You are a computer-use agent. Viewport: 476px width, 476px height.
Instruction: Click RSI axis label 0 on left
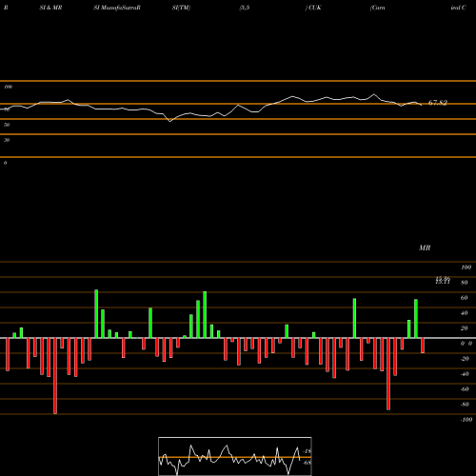[x=5, y=163]
